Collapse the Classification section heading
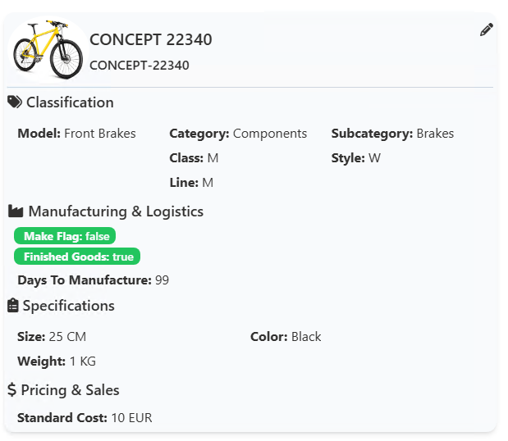 tap(70, 102)
